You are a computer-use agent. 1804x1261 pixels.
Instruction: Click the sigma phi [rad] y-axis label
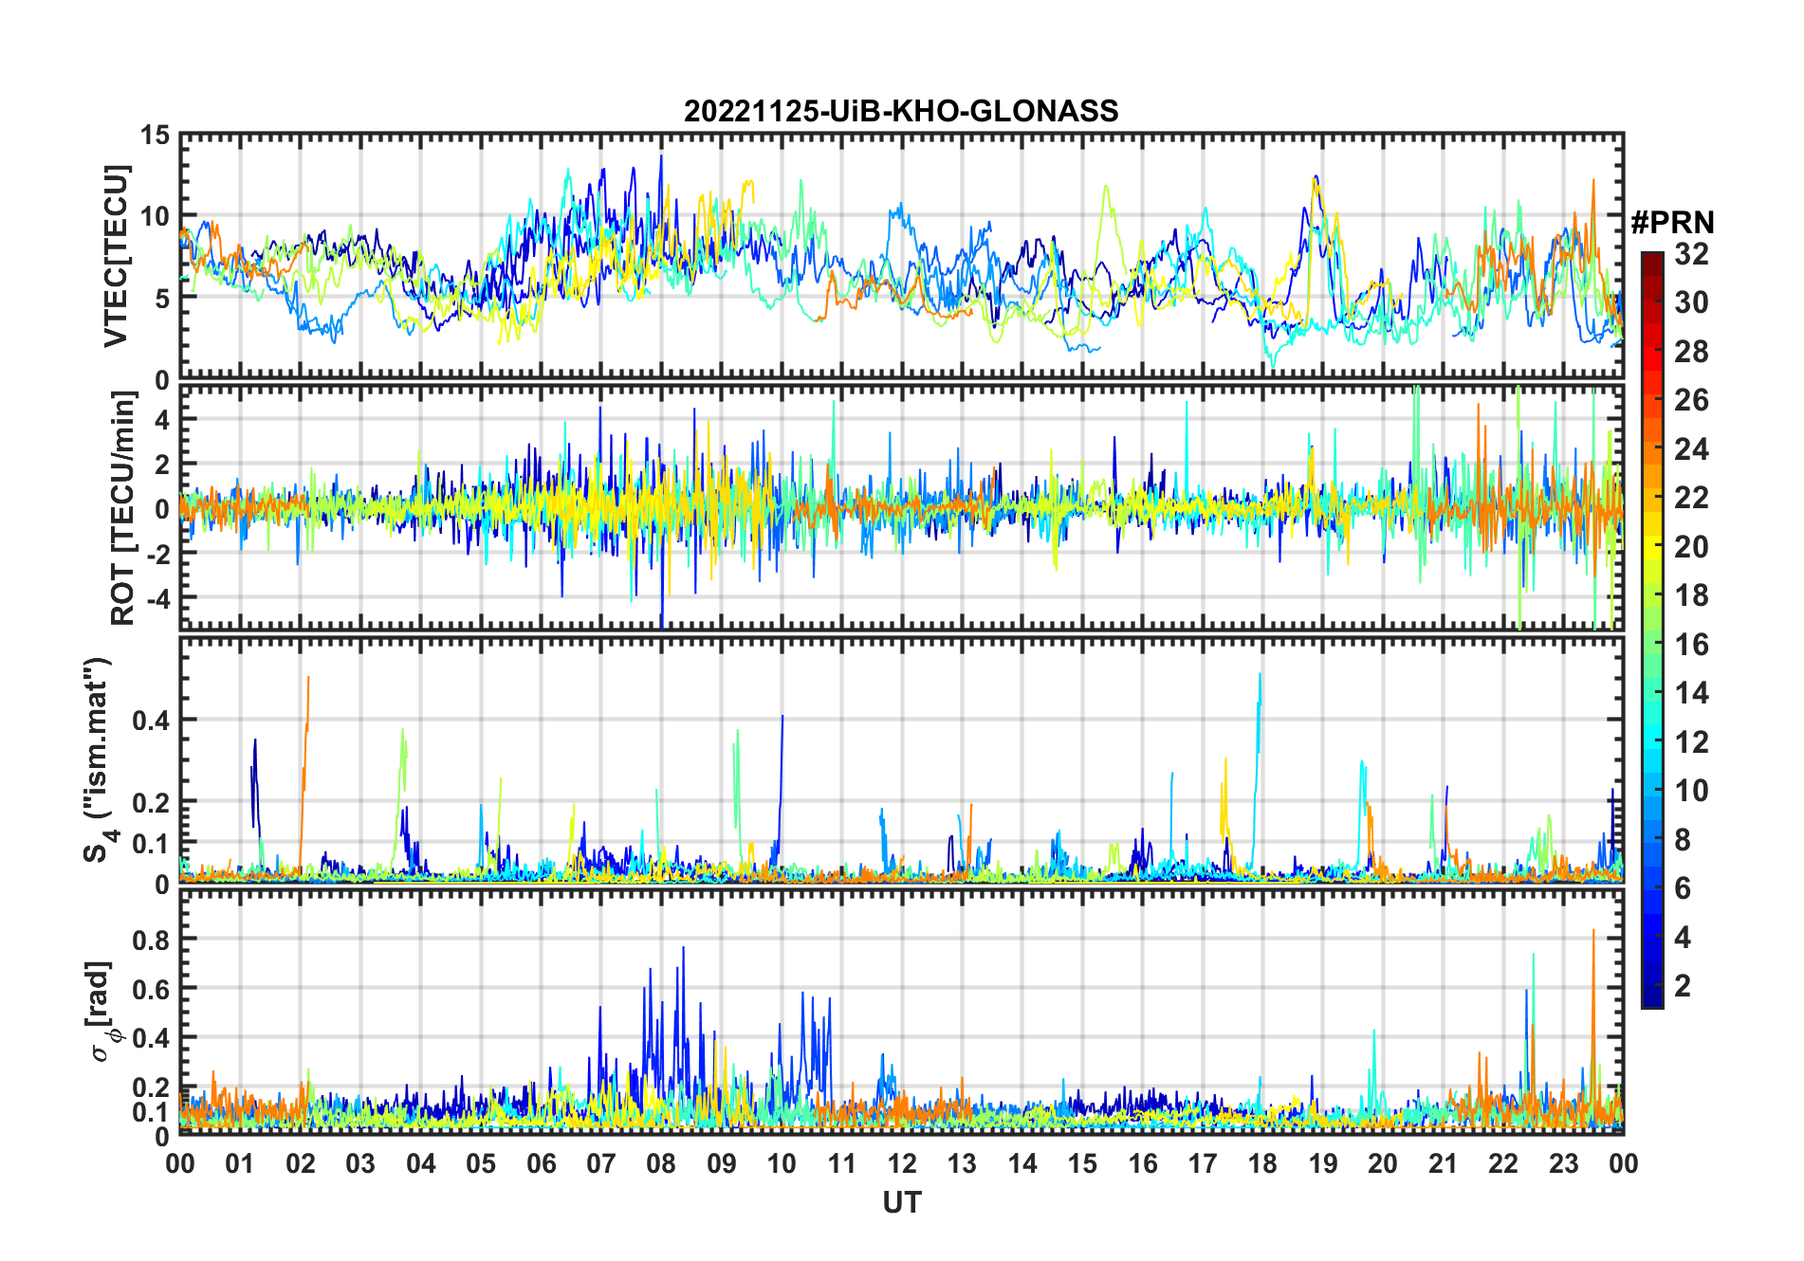tap(102, 1011)
